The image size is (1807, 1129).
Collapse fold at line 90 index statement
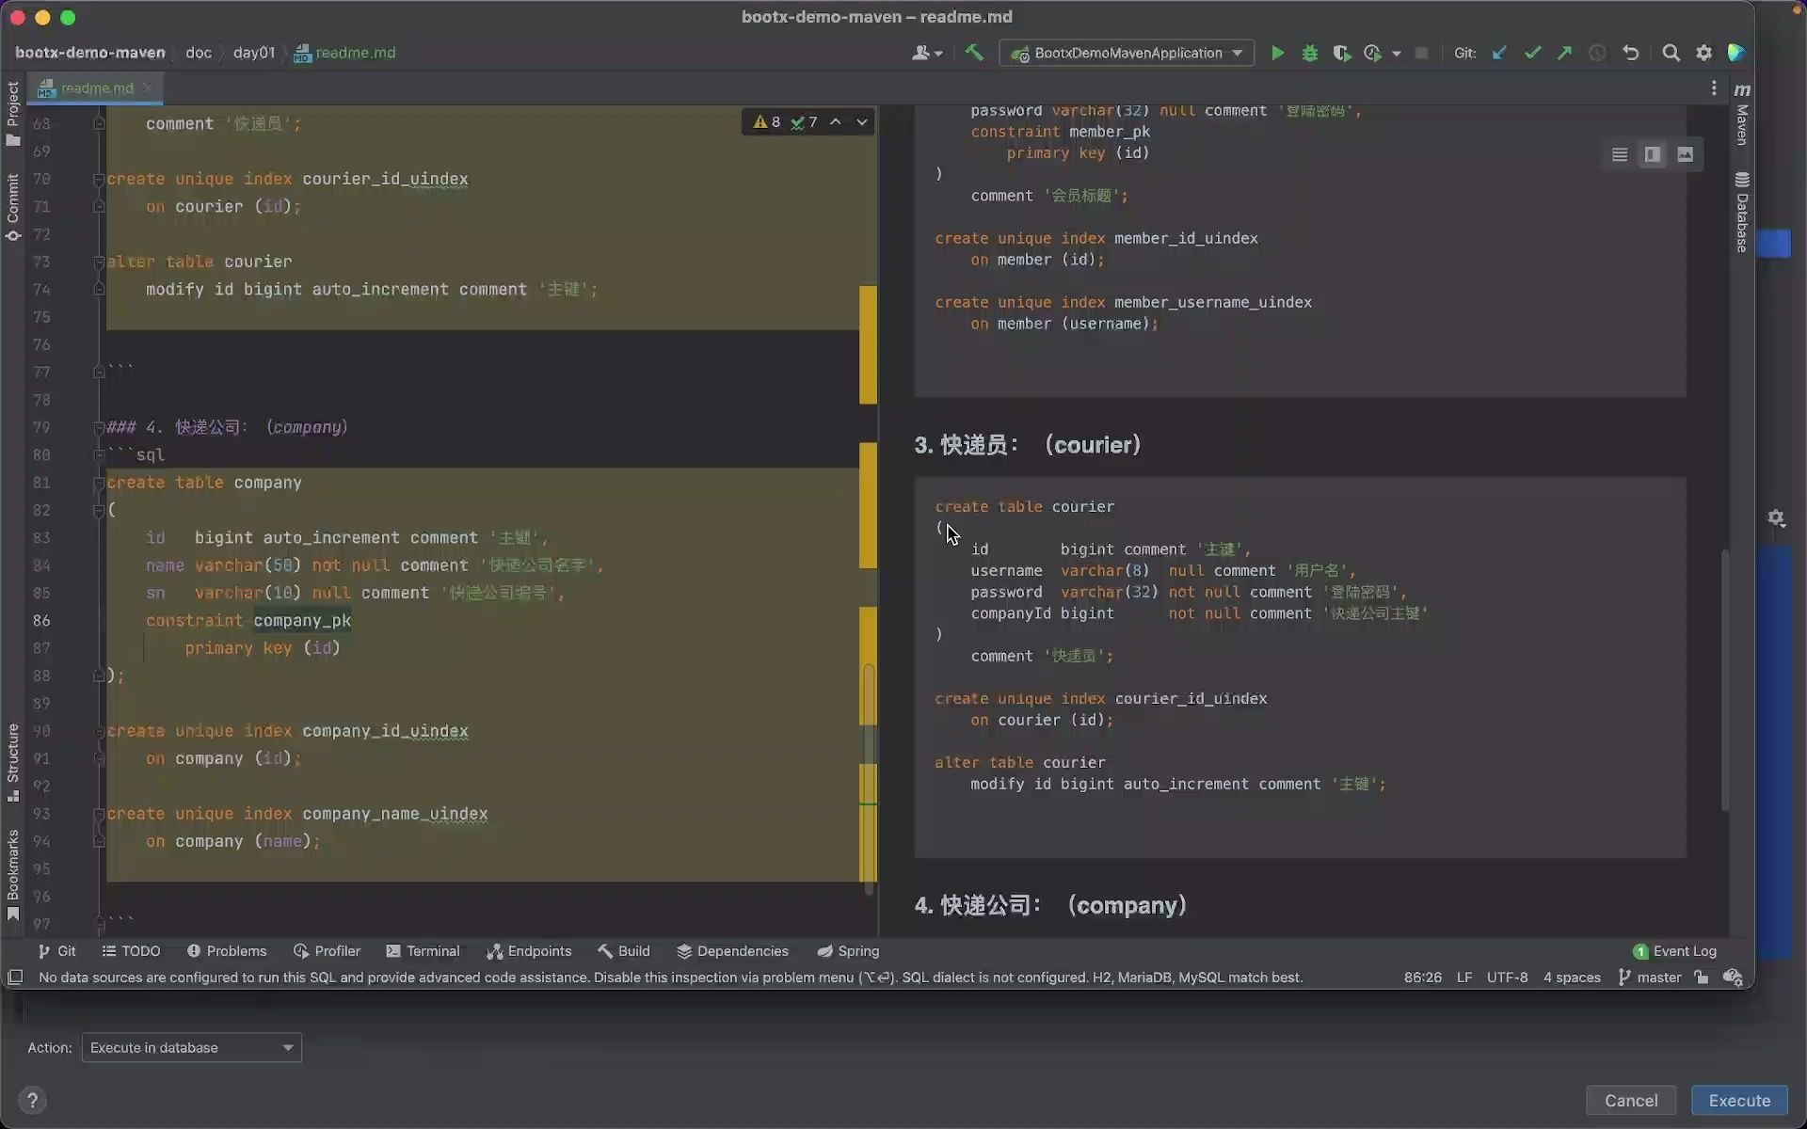[98, 731]
